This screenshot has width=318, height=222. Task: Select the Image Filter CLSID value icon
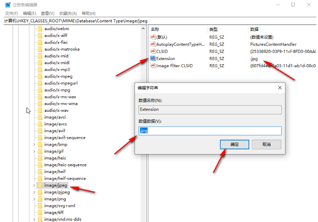coord(153,65)
